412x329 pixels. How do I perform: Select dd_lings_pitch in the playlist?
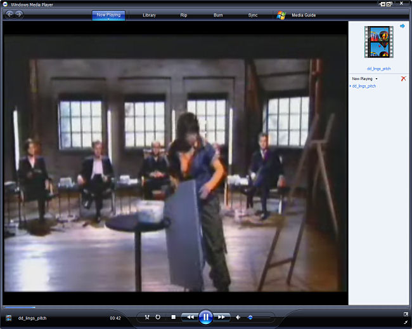point(364,86)
